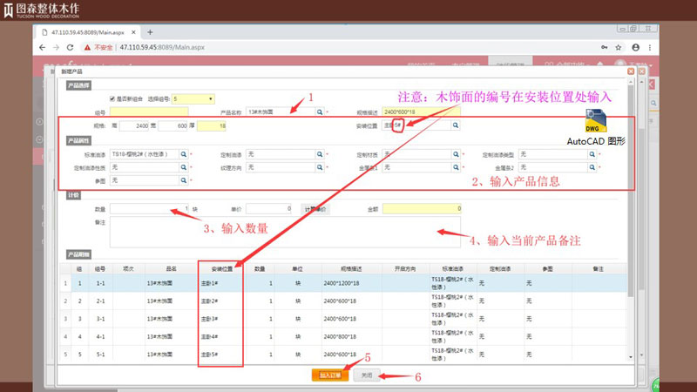Click search icon beside 参图 field
The width and height of the screenshot is (697, 392).
pos(184,179)
